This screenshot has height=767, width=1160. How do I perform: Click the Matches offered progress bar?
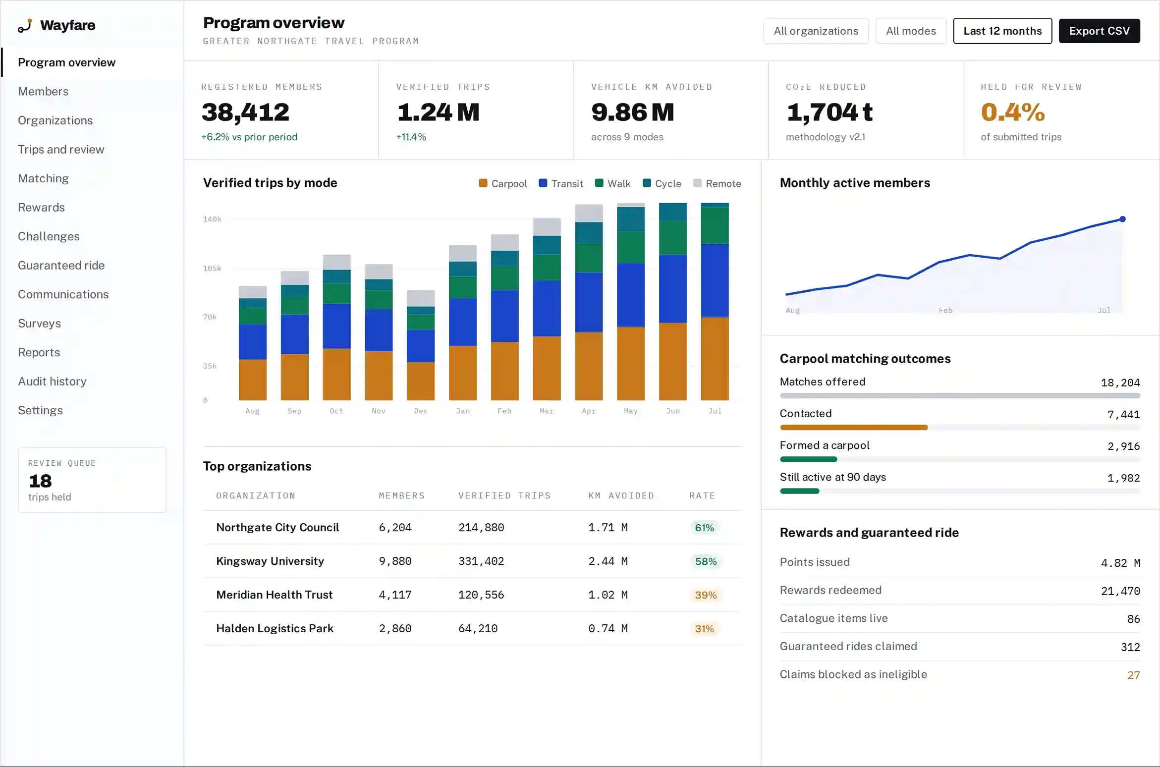pyautogui.click(x=960, y=396)
